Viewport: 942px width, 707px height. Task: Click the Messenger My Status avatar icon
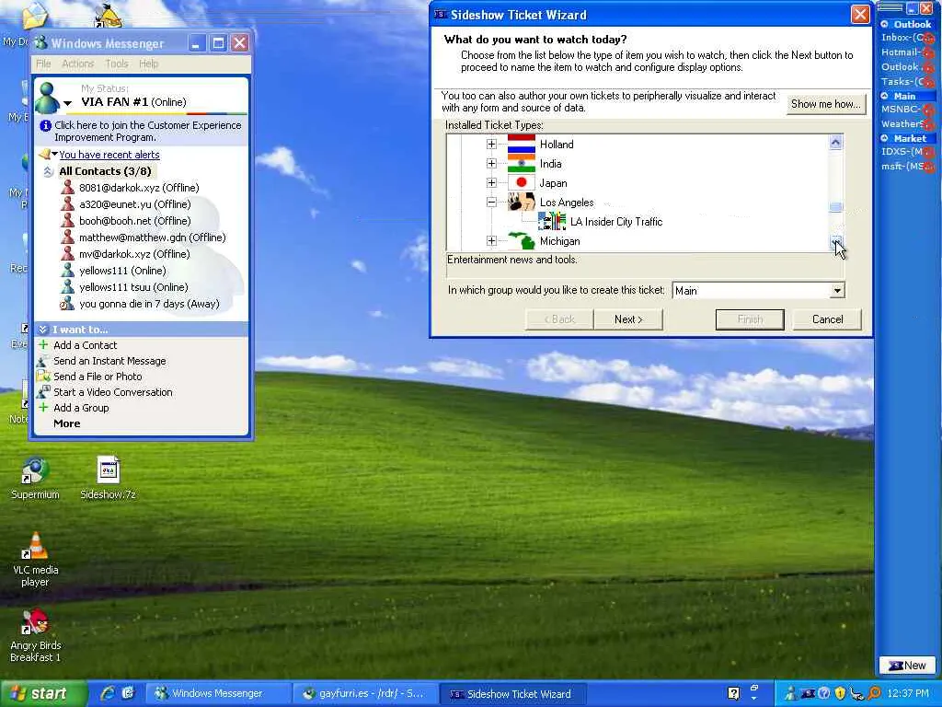click(x=48, y=98)
